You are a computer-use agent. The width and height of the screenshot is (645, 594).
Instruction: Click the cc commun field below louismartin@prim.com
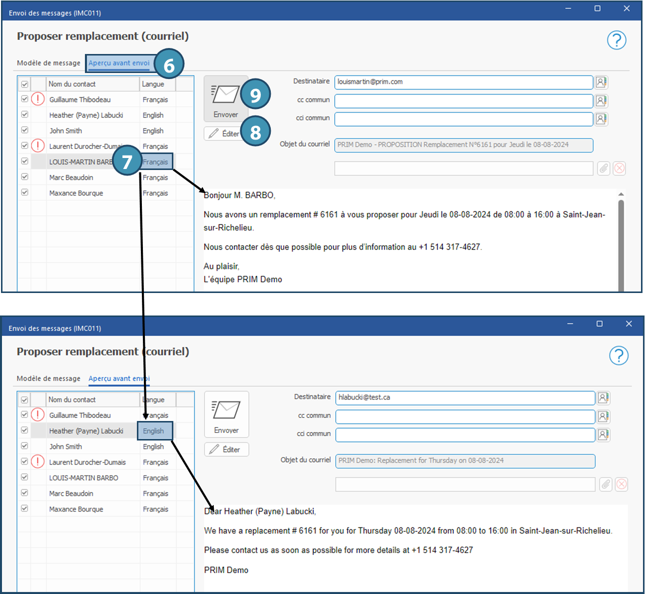(463, 101)
